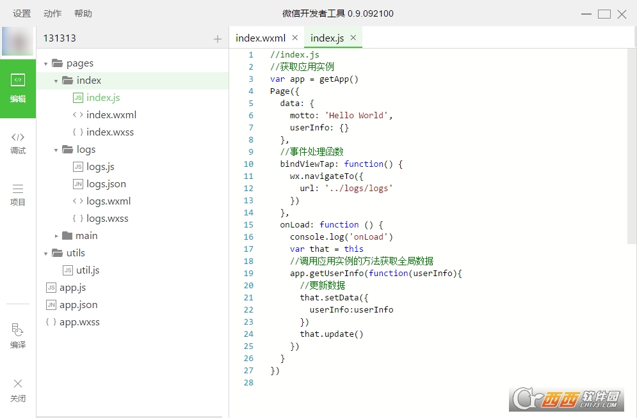The image size is (637, 418).
Task: Click the that.update() code line
Action: pyautogui.click(x=332, y=334)
